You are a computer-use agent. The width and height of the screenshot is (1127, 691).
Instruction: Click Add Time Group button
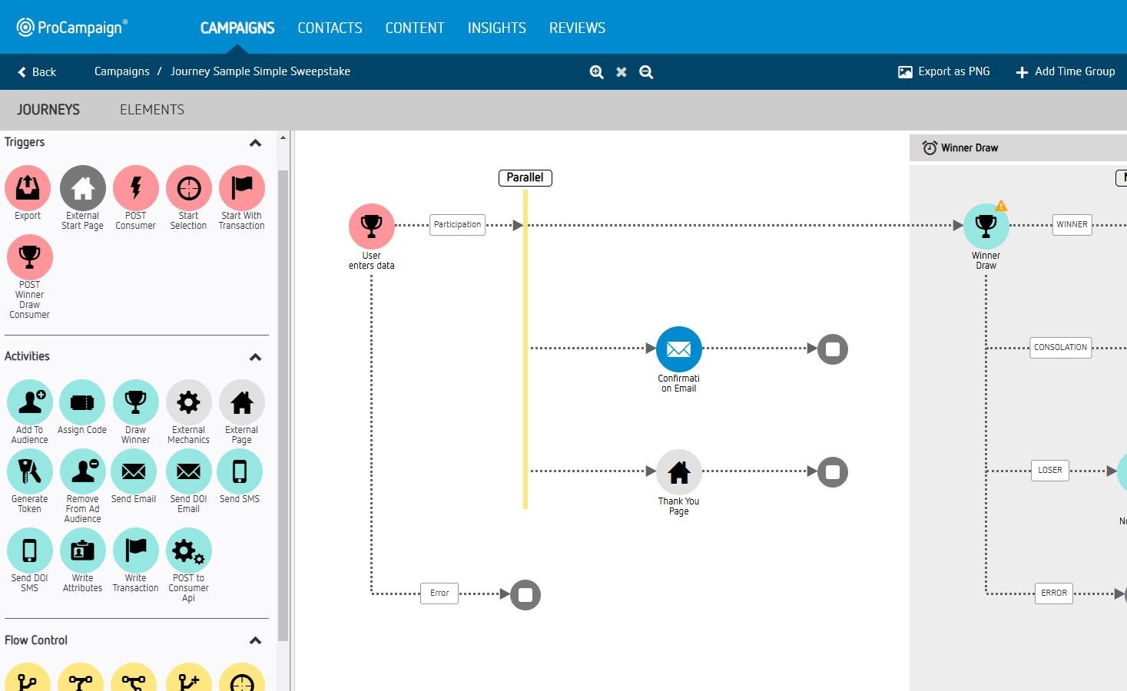coord(1066,71)
